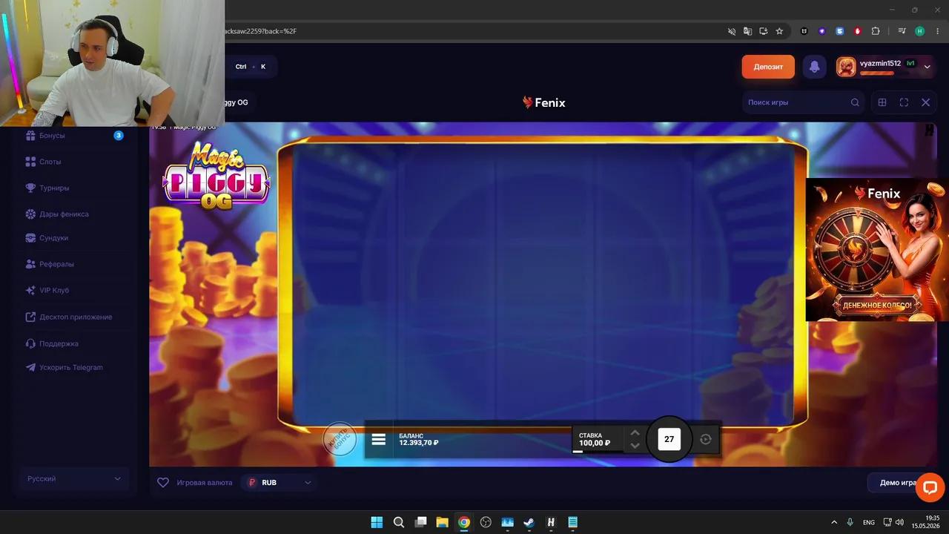Switch to multi-game grid view icon

(x=882, y=102)
